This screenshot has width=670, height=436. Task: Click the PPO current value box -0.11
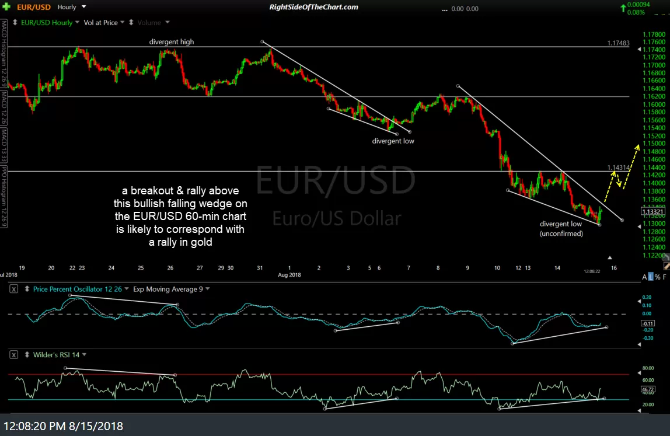[x=648, y=323]
